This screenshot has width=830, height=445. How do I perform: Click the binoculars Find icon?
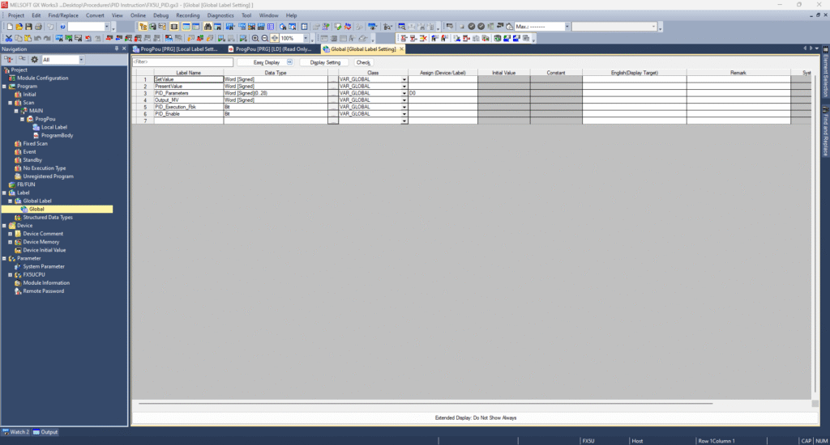click(x=207, y=27)
